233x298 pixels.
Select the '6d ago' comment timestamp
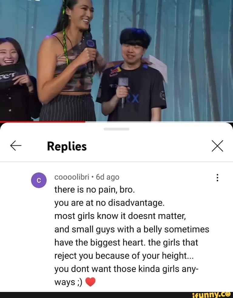[107, 177]
